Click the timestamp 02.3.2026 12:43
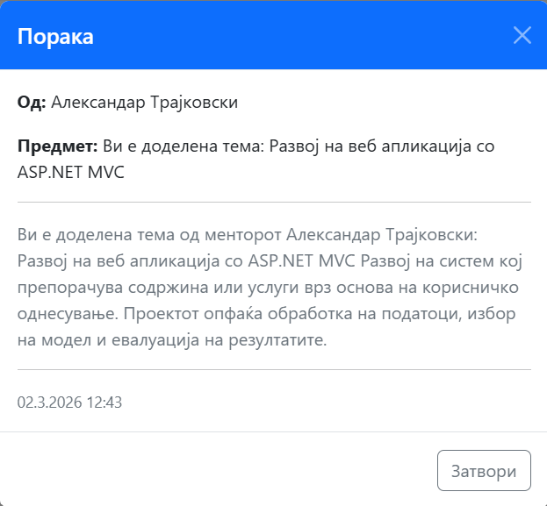 [x=69, y=403]
